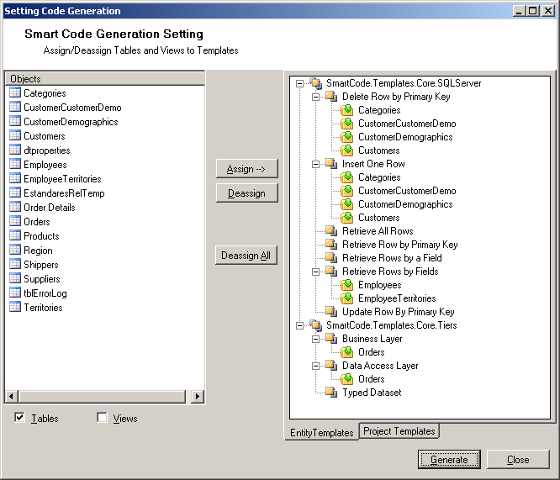Screen dimensions: 560x480
Task: Minimize the Setting Code Generation window
Action: click(x=520, y=11)
